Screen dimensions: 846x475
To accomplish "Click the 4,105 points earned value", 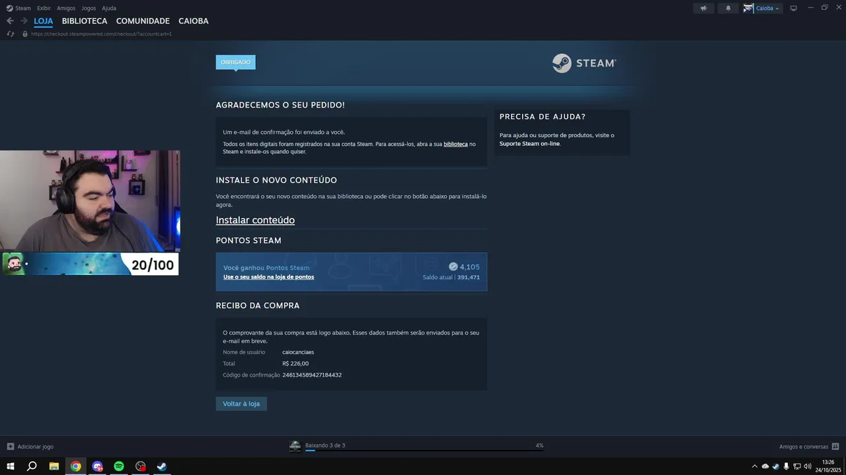I will (x=469, y=267).
